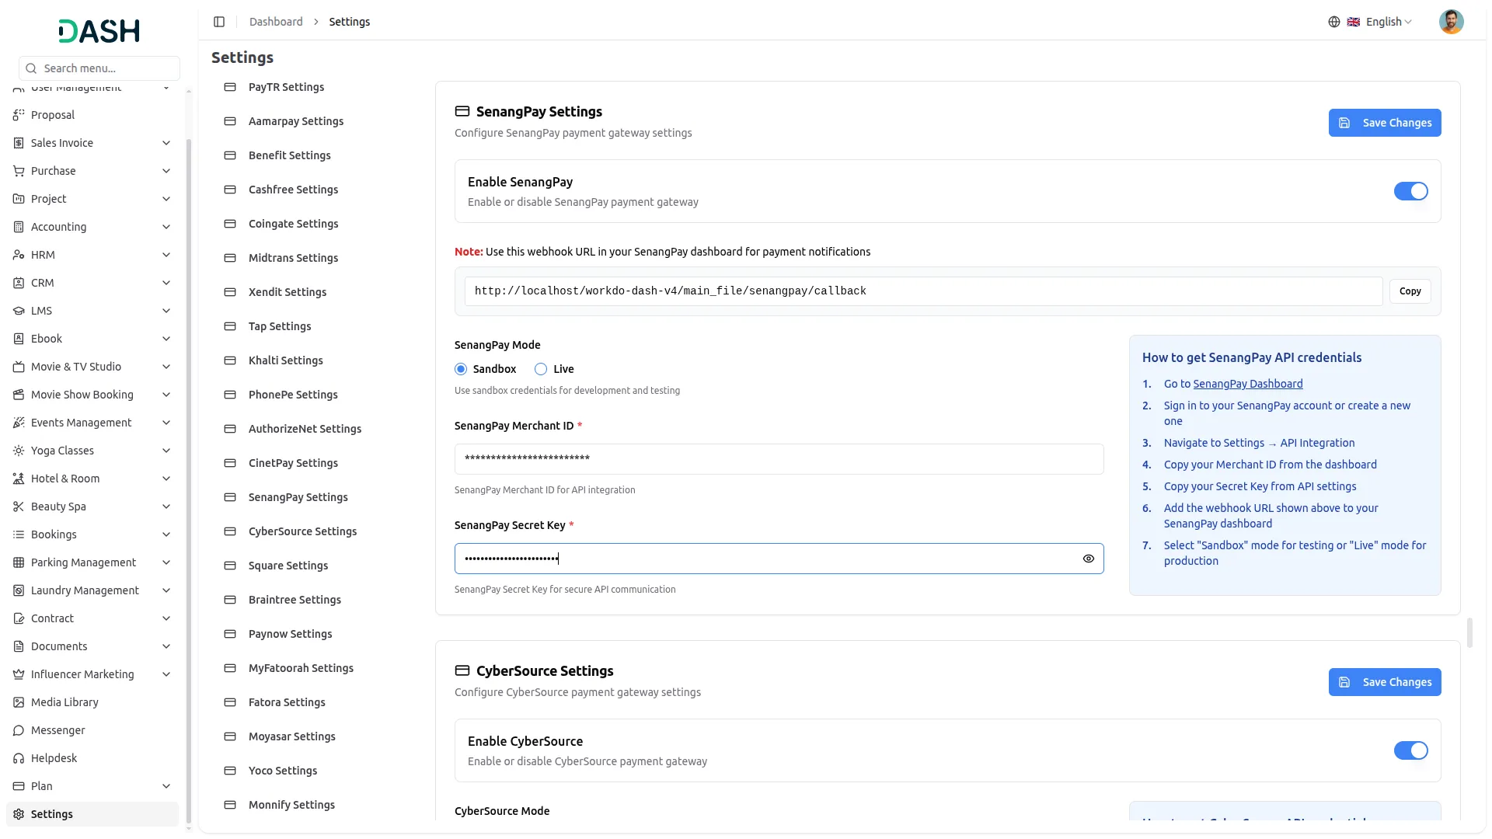Click the LMS graduation cap icon
This screenshot has width=1492, height=839.
pyautogui.click(x=19, y=311)
